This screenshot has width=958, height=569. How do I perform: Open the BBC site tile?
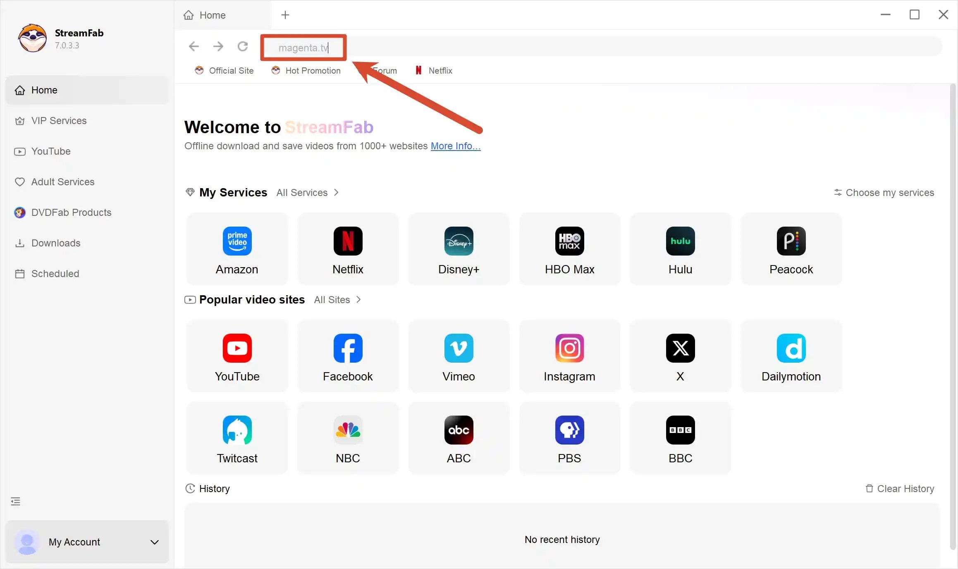pyautogui.click(x=680, y=438)
